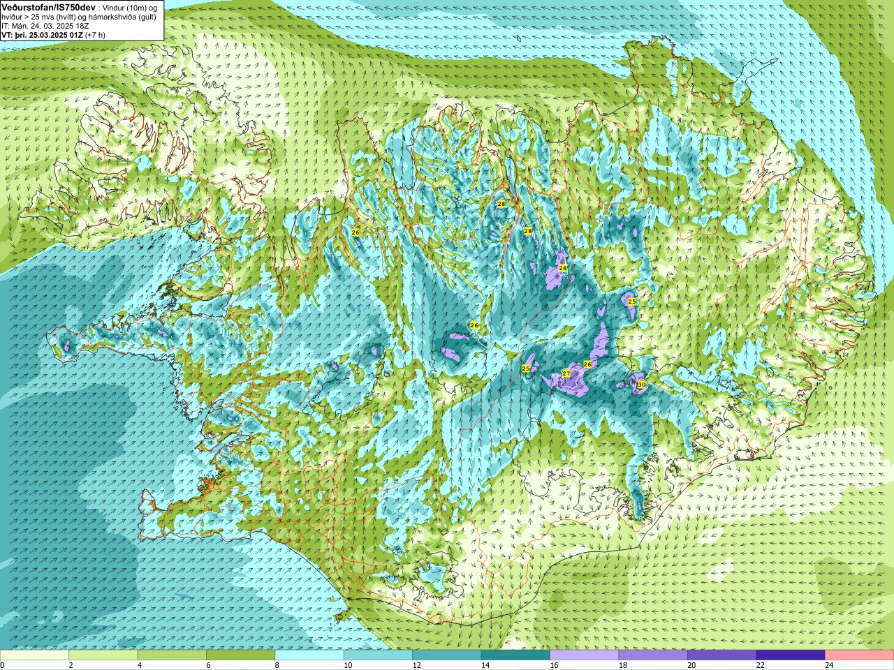This screenshot has height=670, width=894.
Task: Pick the 10–12 m/s turquoise swatch
Action: (x=378, y=655)
